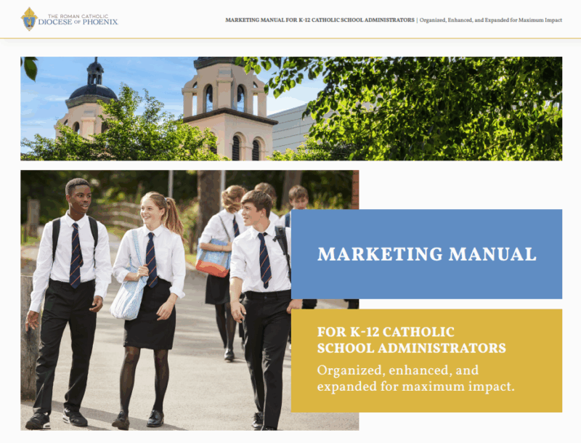Click the gold line under the page header
Image resolution: width=581 pixels, height=443 pixels.
pos(290,38)
